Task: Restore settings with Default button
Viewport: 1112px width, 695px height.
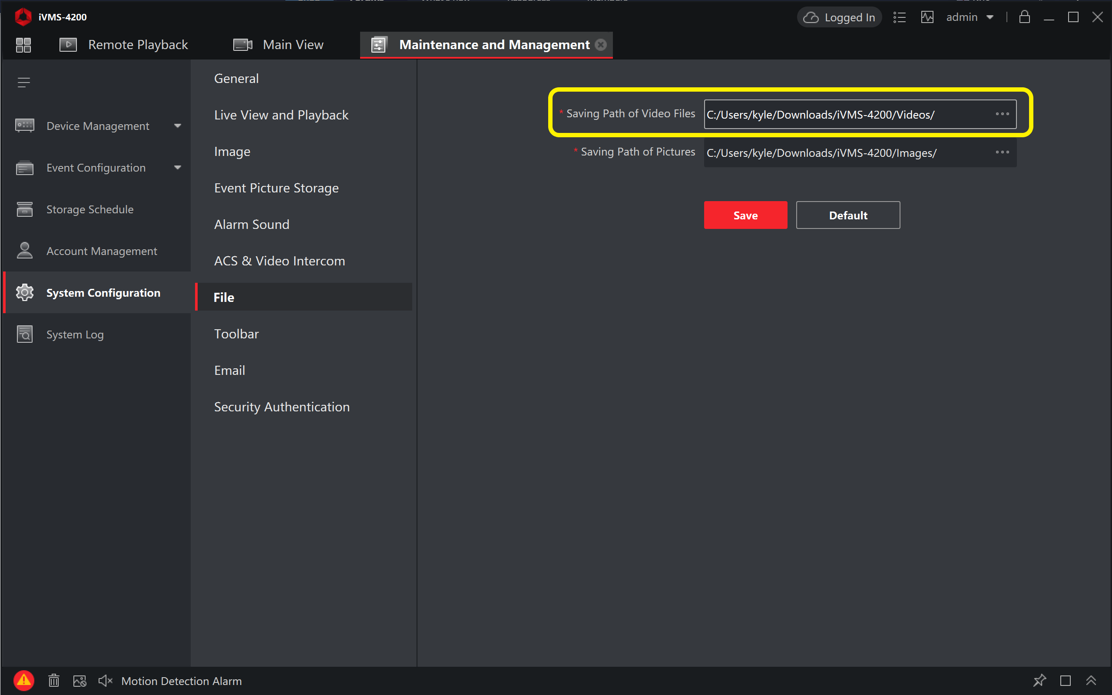Action: pyautogui.click(x=848, y=215)
